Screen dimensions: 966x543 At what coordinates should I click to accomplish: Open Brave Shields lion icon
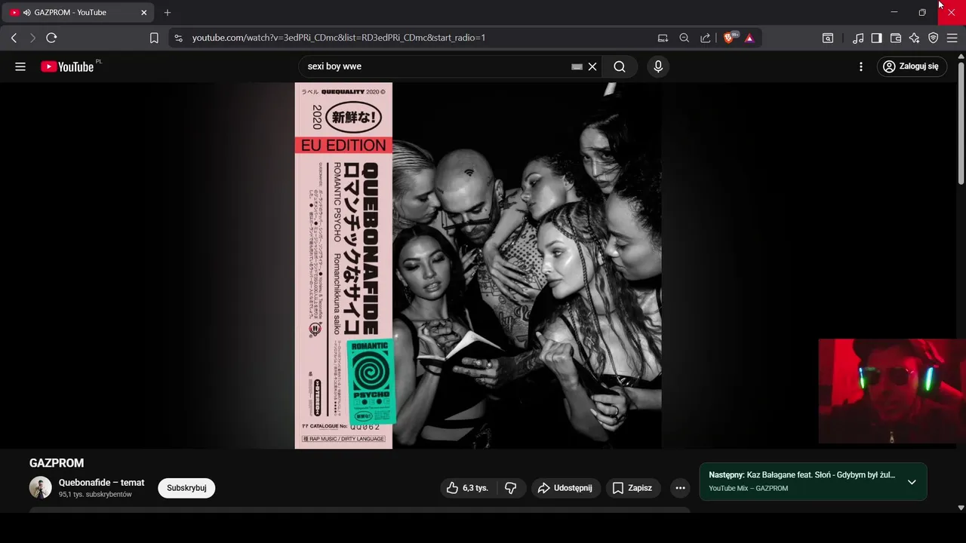(x=730, y=38)
